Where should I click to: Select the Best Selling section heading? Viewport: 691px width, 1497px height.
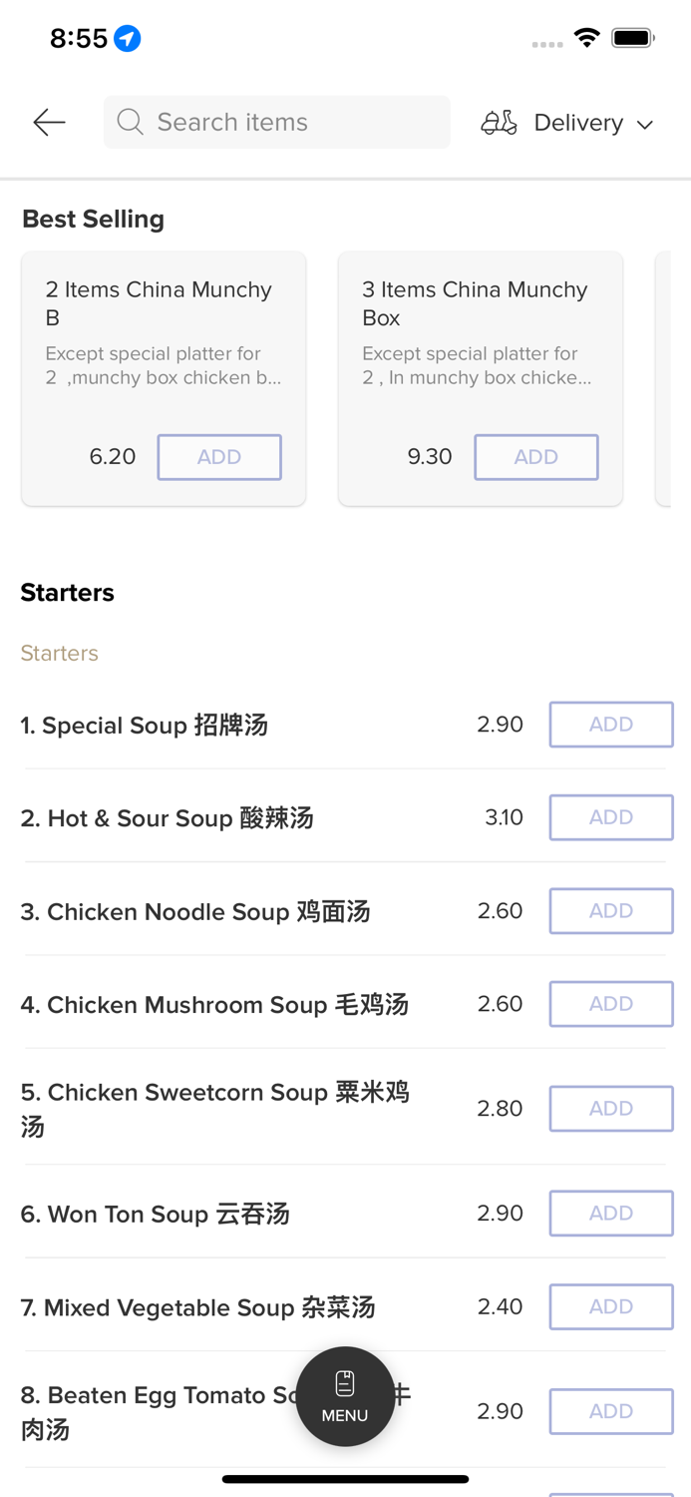[x=93, y=219]
